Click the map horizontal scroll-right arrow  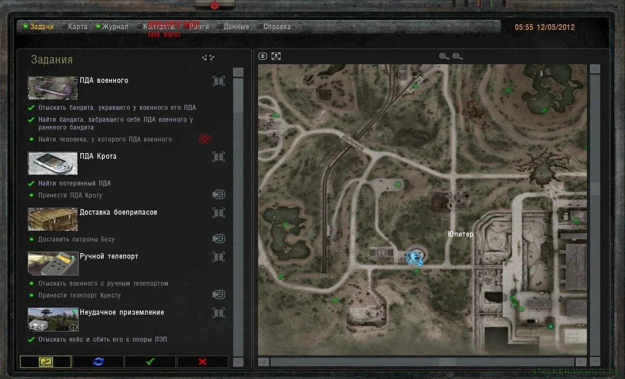(x=581, y=362)
